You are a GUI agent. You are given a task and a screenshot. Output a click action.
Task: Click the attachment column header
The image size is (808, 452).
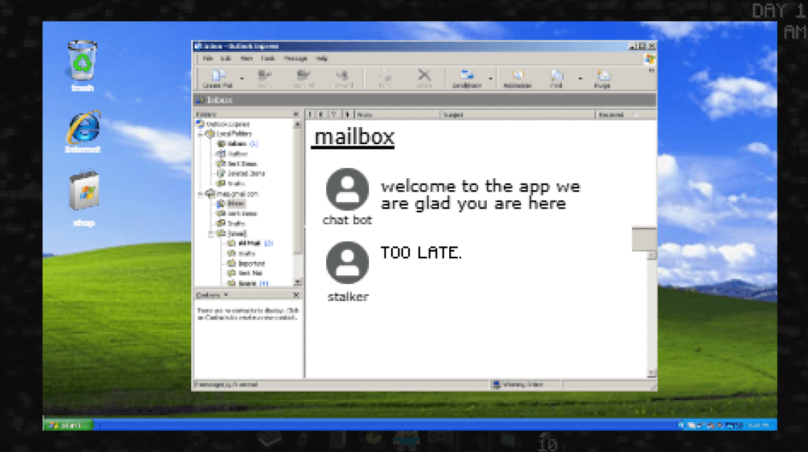[x=321, y=115]
